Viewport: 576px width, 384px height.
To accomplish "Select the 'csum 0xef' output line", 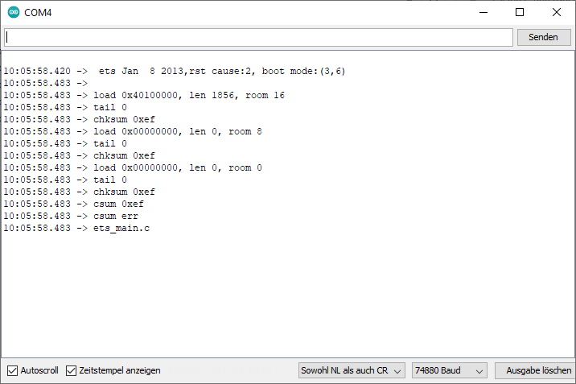I will pyautogui.click(x=73, y=204).
